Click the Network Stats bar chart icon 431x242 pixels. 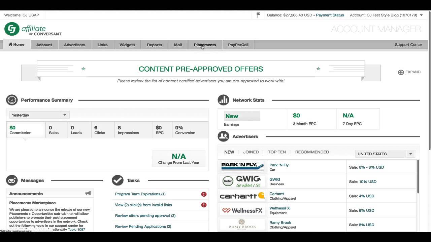223,100
